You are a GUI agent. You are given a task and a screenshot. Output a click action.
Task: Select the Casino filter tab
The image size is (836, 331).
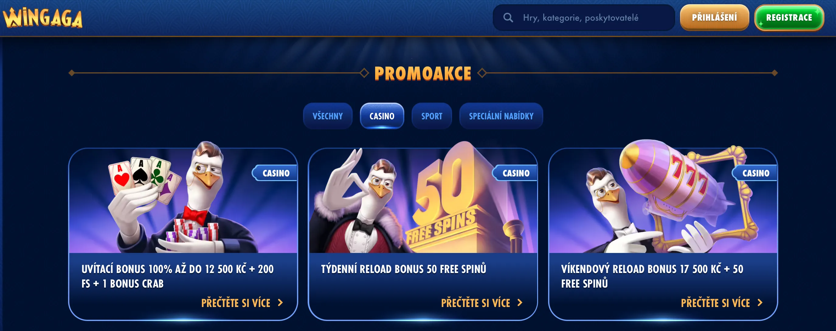pos(382,116)
